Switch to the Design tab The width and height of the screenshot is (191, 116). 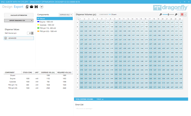7,7
